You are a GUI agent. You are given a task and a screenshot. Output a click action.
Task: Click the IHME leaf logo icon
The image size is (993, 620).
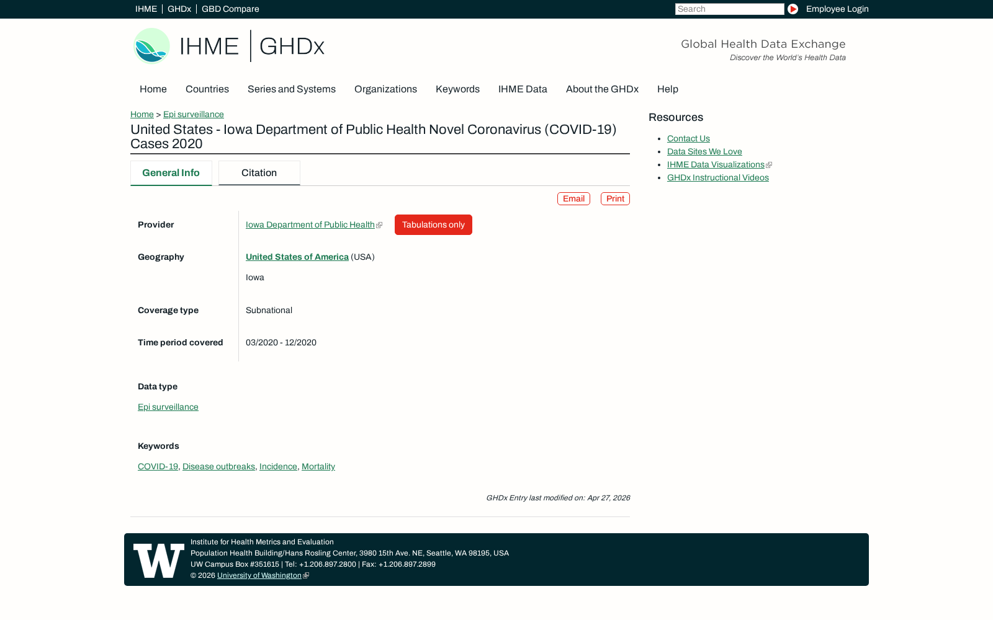151,46
